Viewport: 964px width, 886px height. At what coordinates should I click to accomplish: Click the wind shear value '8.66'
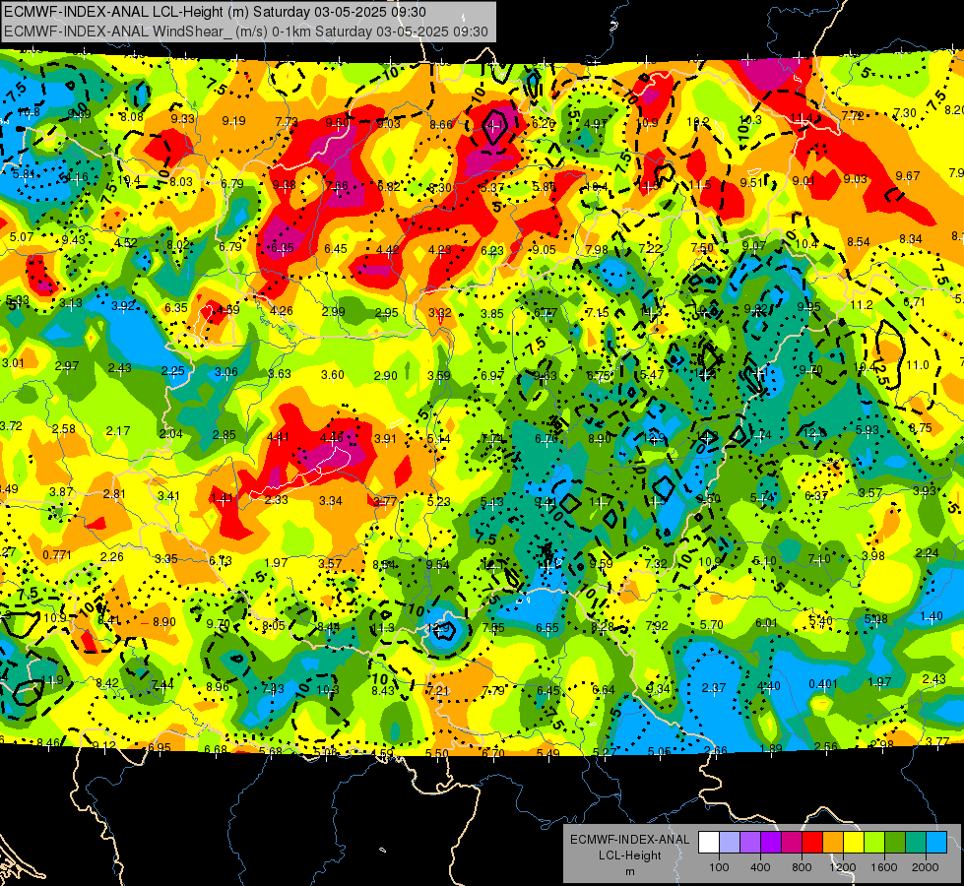[x=441, y=124]
